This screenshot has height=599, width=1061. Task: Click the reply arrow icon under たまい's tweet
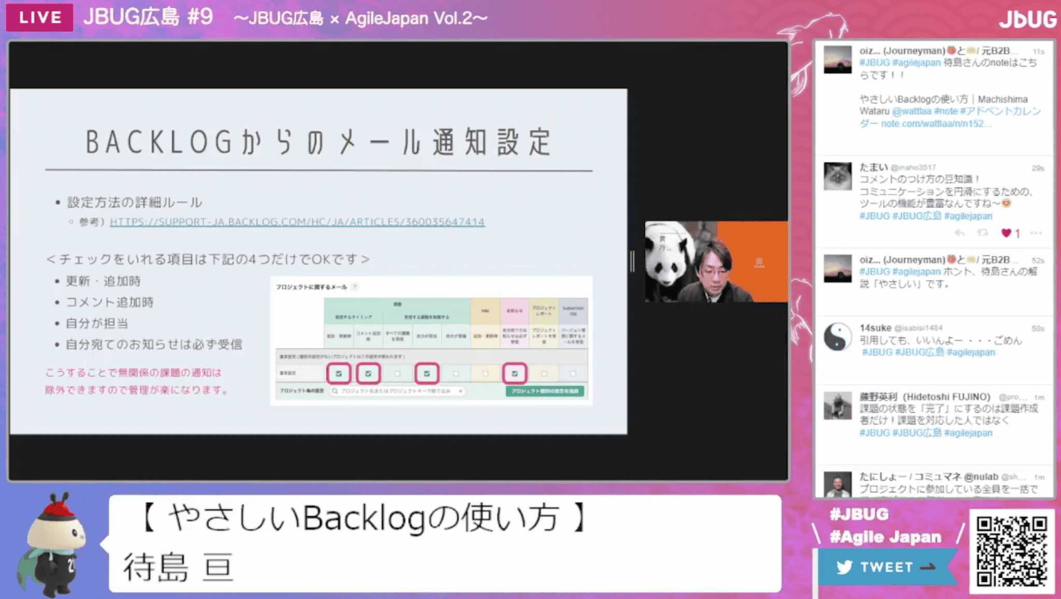[x=959, y=233]
